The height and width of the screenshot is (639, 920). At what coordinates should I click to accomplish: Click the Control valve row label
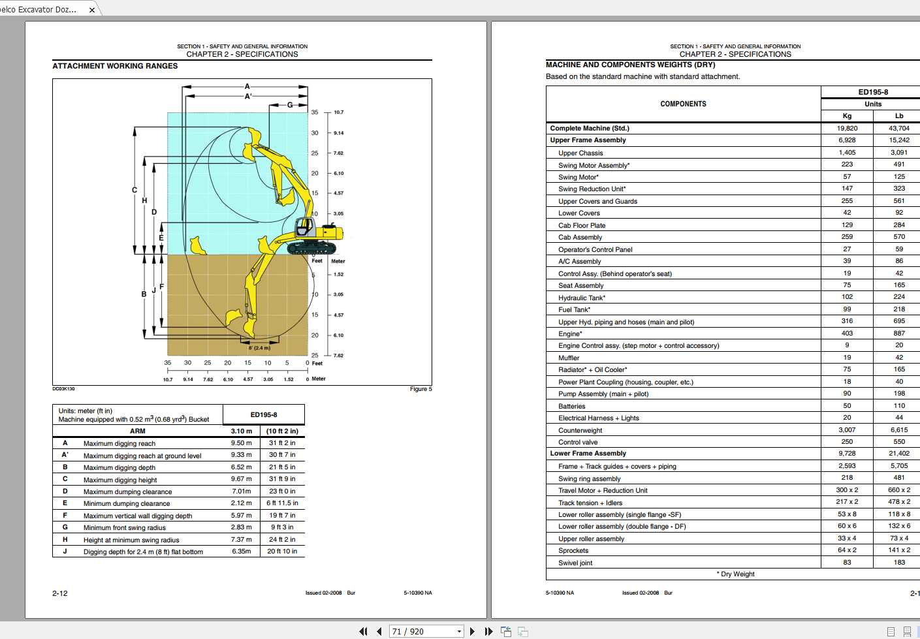(x=578, y=442)
